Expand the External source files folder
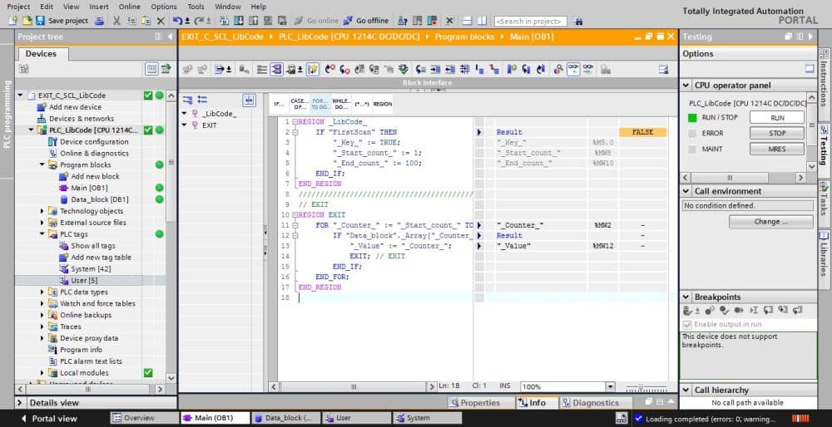Image resolution: width=832 pixels, height=427 pixels. 42,223
